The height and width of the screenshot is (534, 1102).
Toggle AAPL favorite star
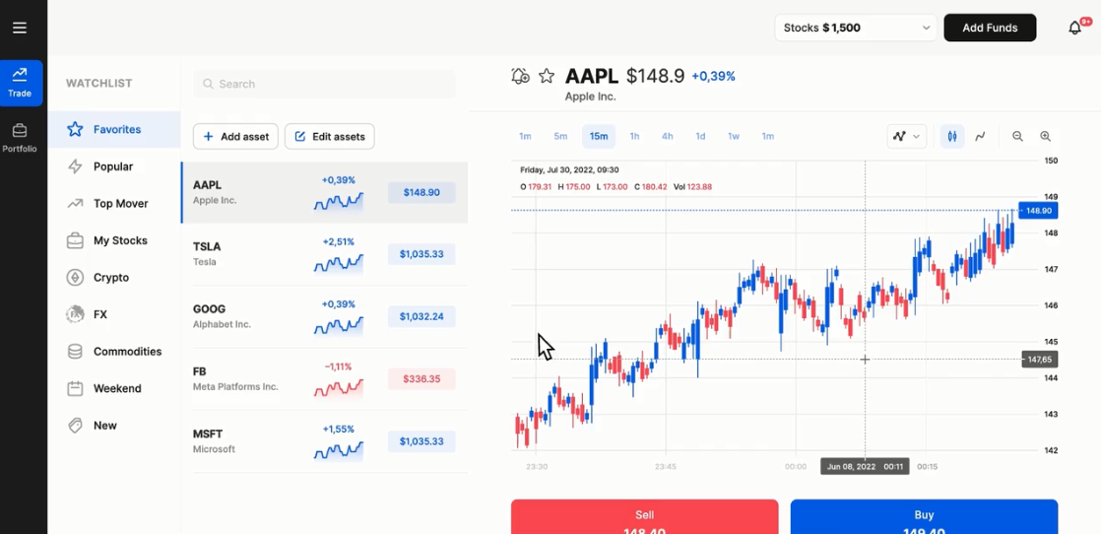(547, 76)
